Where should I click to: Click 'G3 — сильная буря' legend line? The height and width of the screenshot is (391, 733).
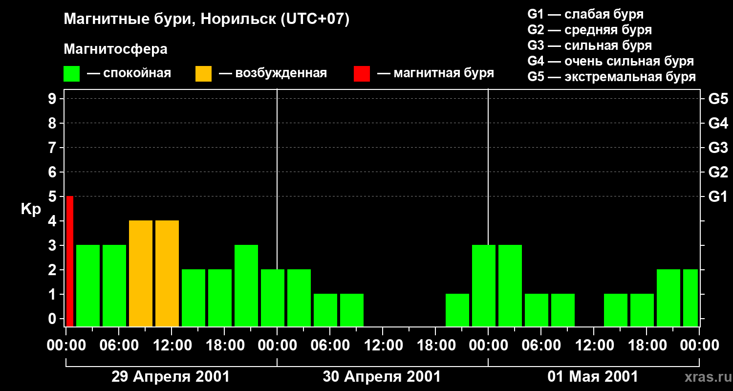(589, 45)
